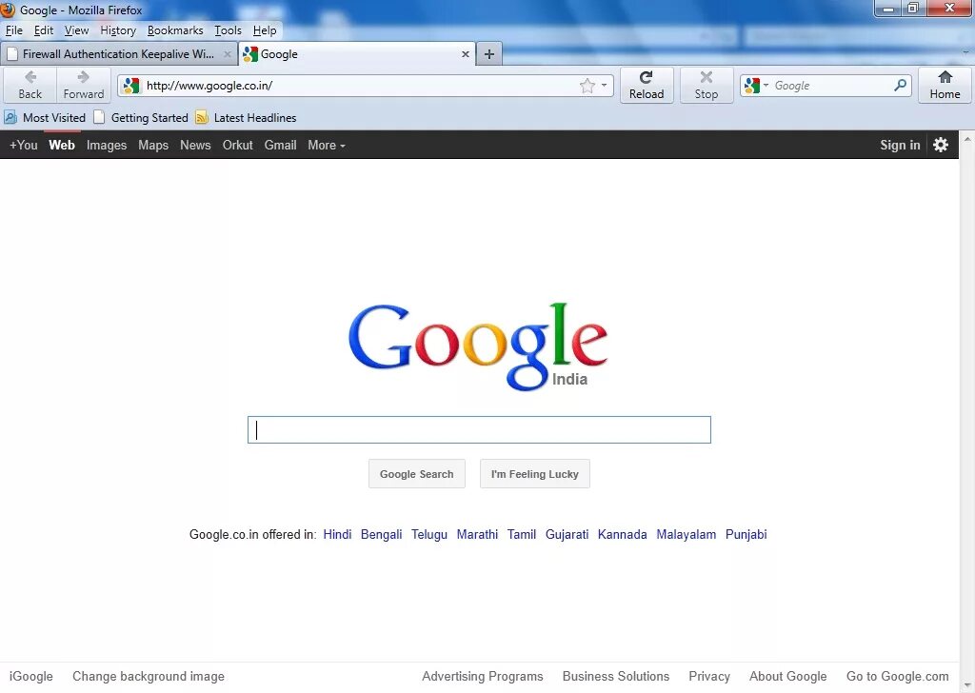Viewport: 975px width, 693px height.
Task: Open the Home page
Action: (945, 85)
